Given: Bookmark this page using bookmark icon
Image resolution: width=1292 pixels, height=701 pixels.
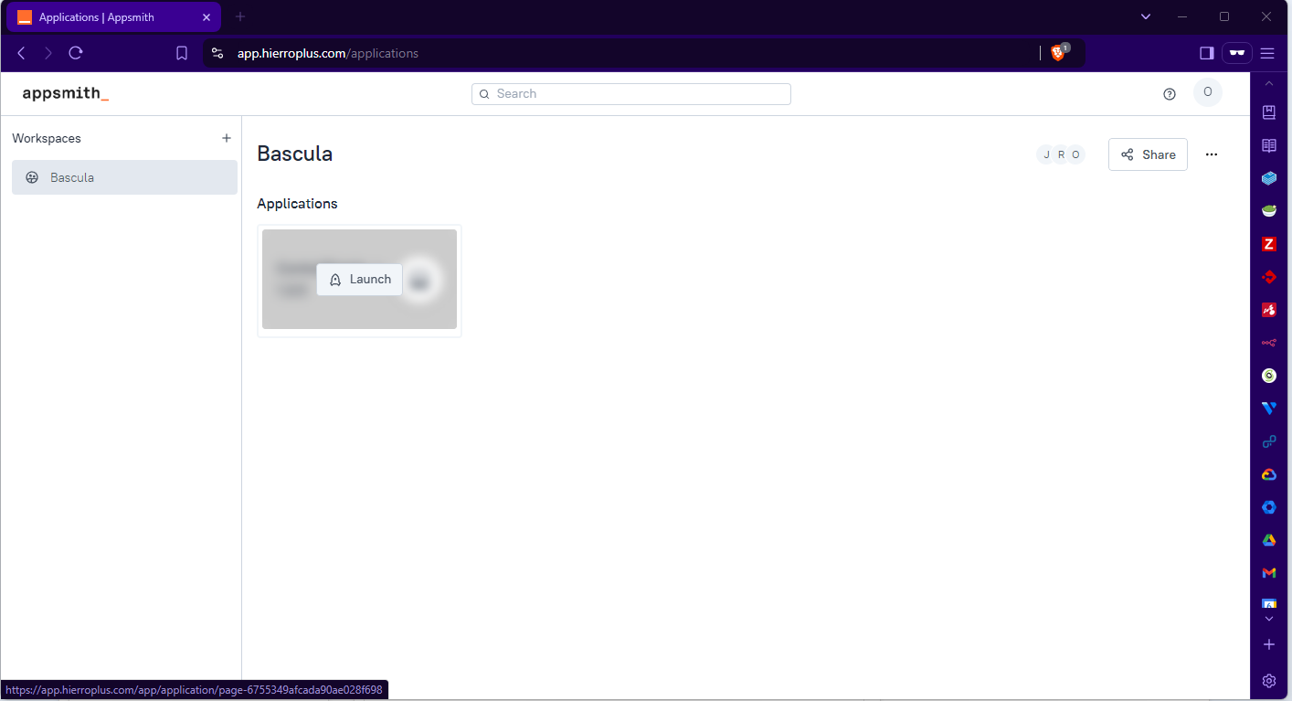Looking at the screenshot, I should tap(182, 53).
